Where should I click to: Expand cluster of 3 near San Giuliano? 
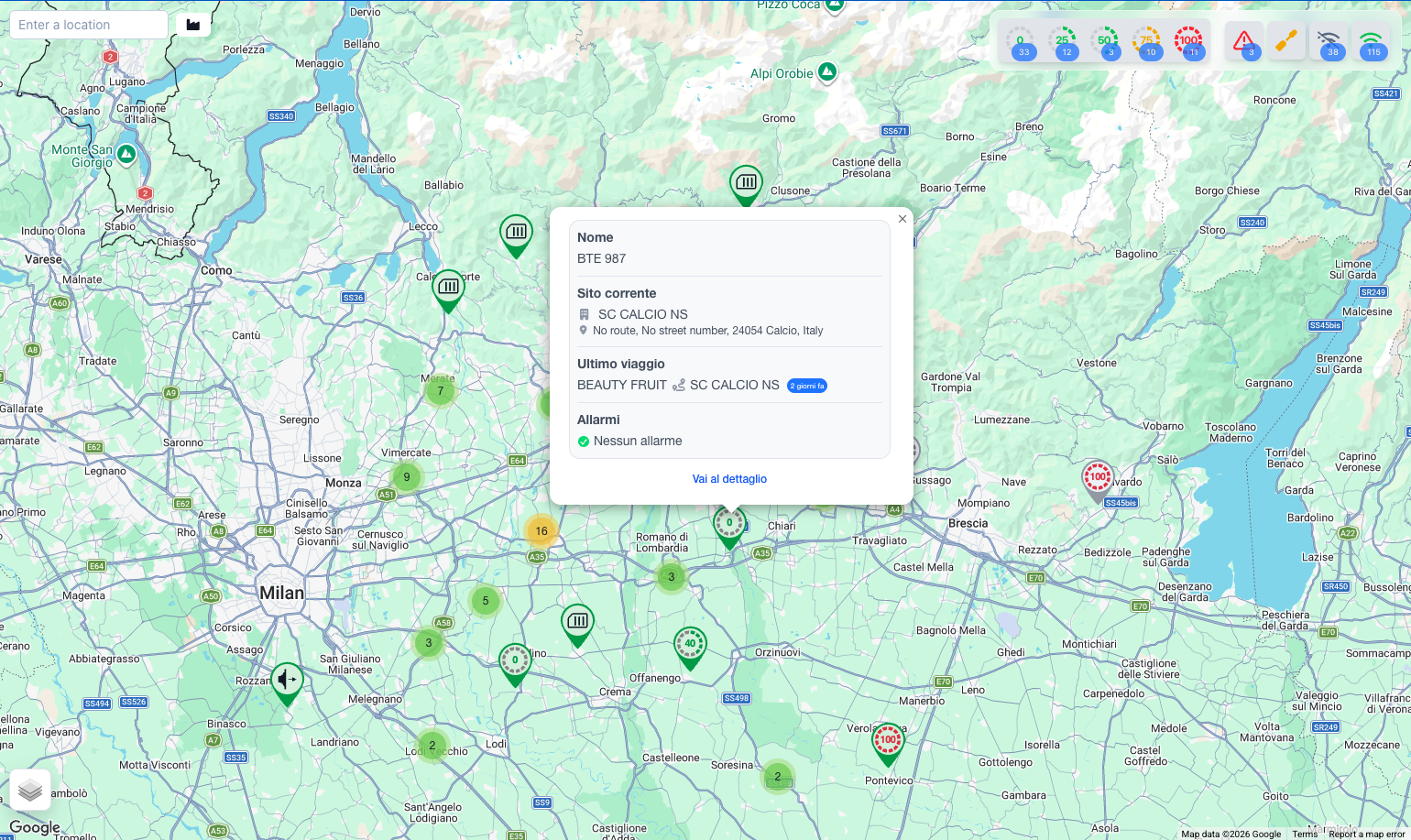click(429, 643)
